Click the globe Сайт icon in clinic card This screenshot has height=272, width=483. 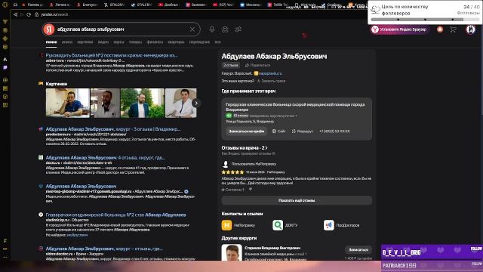tap(274, 131)
